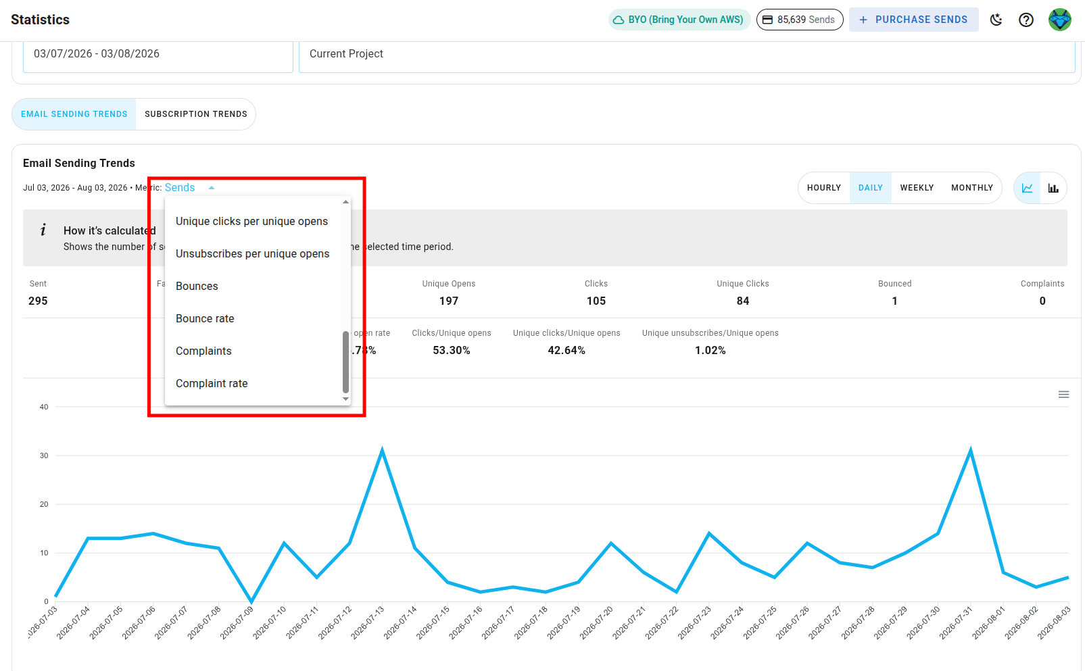Choose Unsubscribes per unique opens metric
This screenshot has width=1085, height=671.
[x=252, y=254]
